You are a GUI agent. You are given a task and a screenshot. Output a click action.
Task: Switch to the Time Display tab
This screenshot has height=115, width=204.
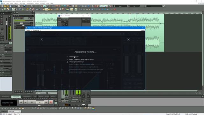click(5, 97)
